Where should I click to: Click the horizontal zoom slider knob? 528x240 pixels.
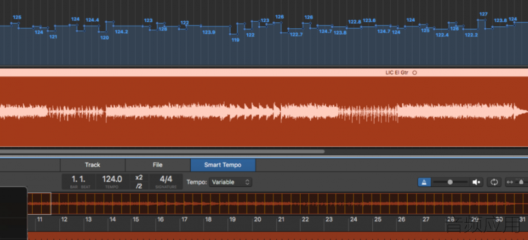tap(522, 182)
